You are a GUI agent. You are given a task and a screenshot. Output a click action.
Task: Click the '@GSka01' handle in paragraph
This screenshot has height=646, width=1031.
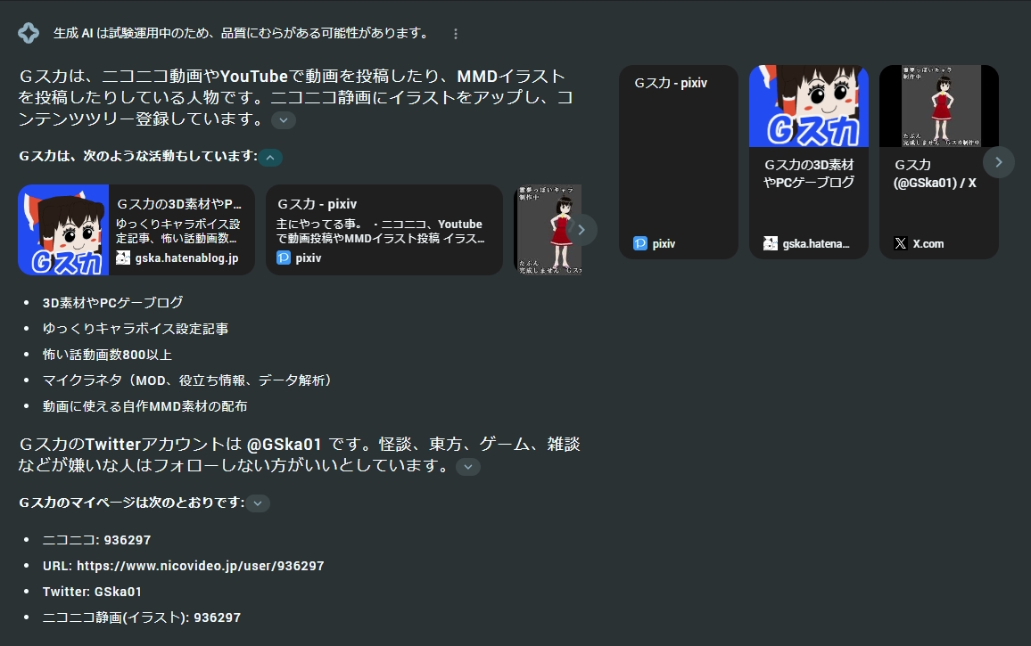(284, 445)
